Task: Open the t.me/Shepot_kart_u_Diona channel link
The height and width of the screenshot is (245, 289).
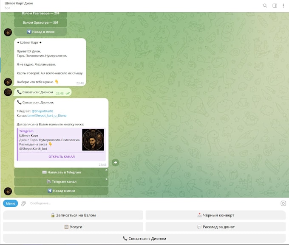Action: click(47, 115)
